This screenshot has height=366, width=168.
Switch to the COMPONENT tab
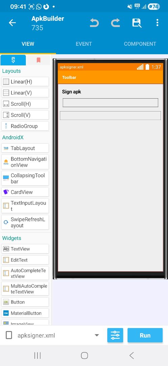click(140, 44)
